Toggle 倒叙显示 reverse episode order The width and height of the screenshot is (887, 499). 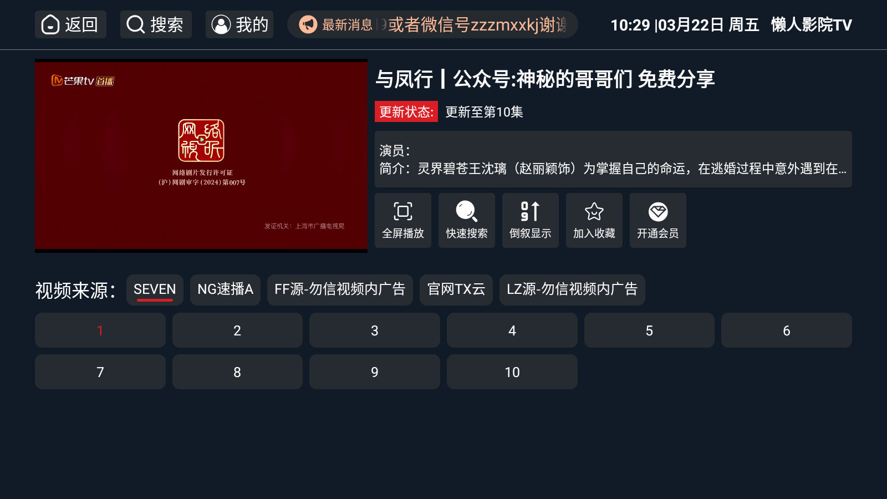pyautogui.click(x=531, y=220)
